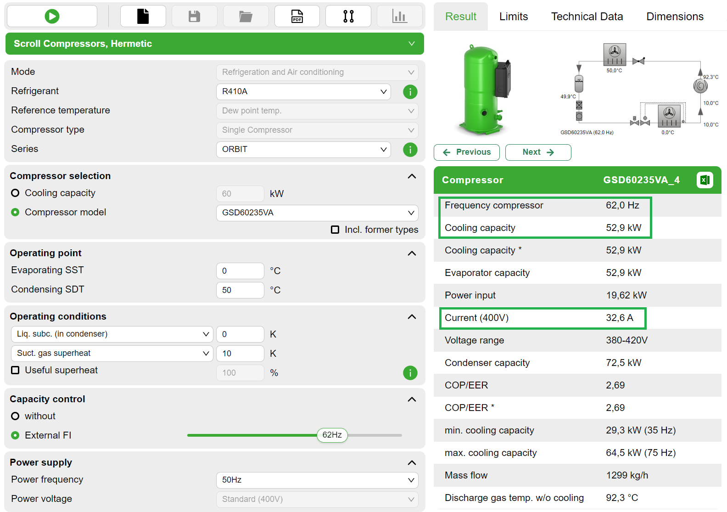
Task: Click the Next button
Action: [538, 152]
